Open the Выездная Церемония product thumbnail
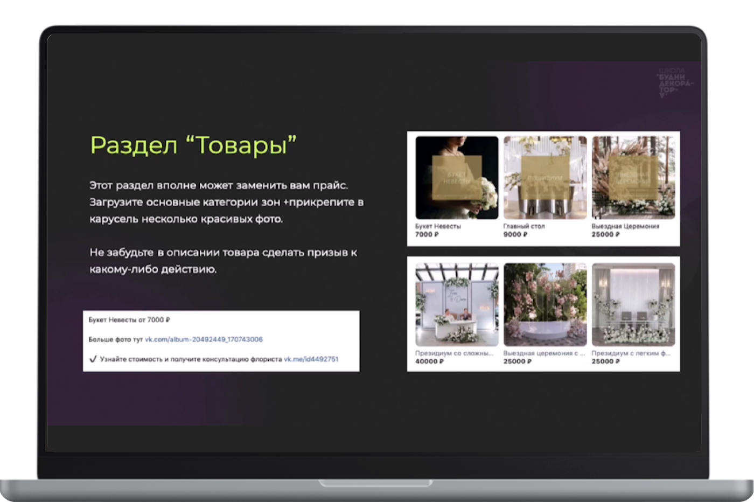The image size is (754, 502). pyautogui.click(x=633, y=178)
